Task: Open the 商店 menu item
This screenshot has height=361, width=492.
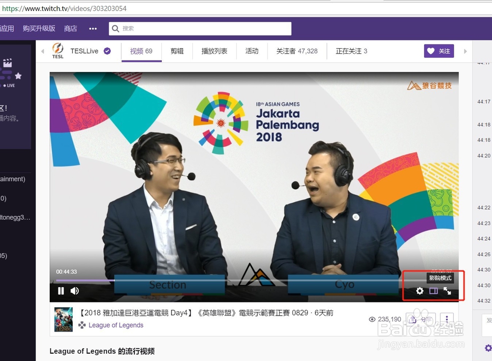Action: pyautogui.click(x=70, y=29)
